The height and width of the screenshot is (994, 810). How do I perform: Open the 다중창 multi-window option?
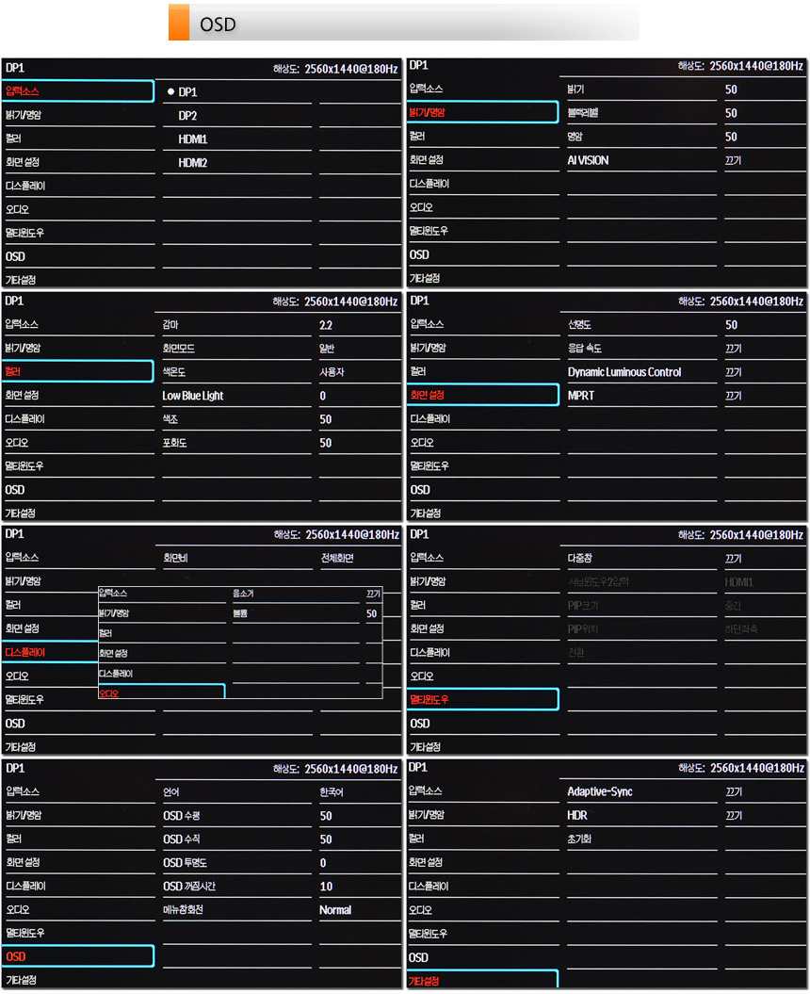(x=579, y=559)
